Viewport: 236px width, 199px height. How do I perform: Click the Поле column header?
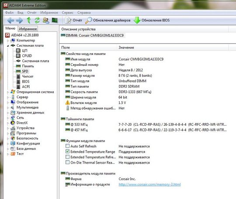click(88, 48)
